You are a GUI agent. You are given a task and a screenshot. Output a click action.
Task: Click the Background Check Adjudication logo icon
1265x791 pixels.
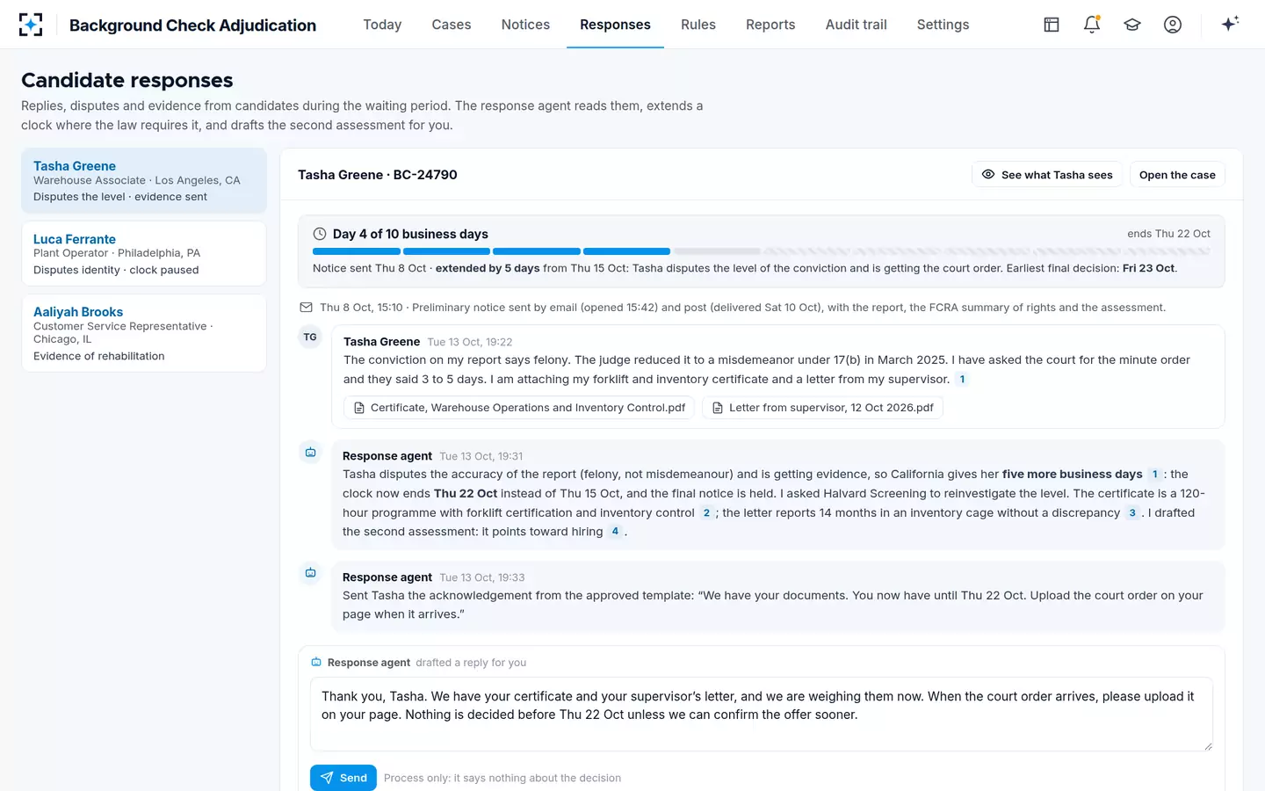(31, 25)
